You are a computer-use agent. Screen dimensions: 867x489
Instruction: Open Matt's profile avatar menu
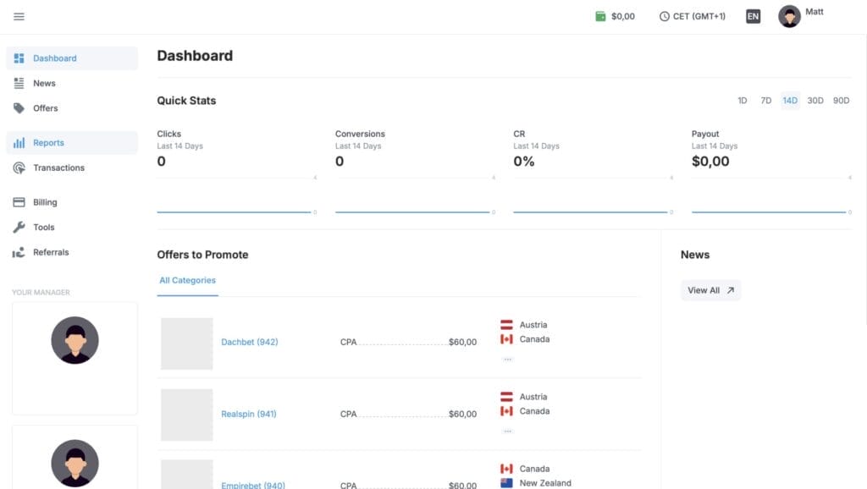pos(789,16)
